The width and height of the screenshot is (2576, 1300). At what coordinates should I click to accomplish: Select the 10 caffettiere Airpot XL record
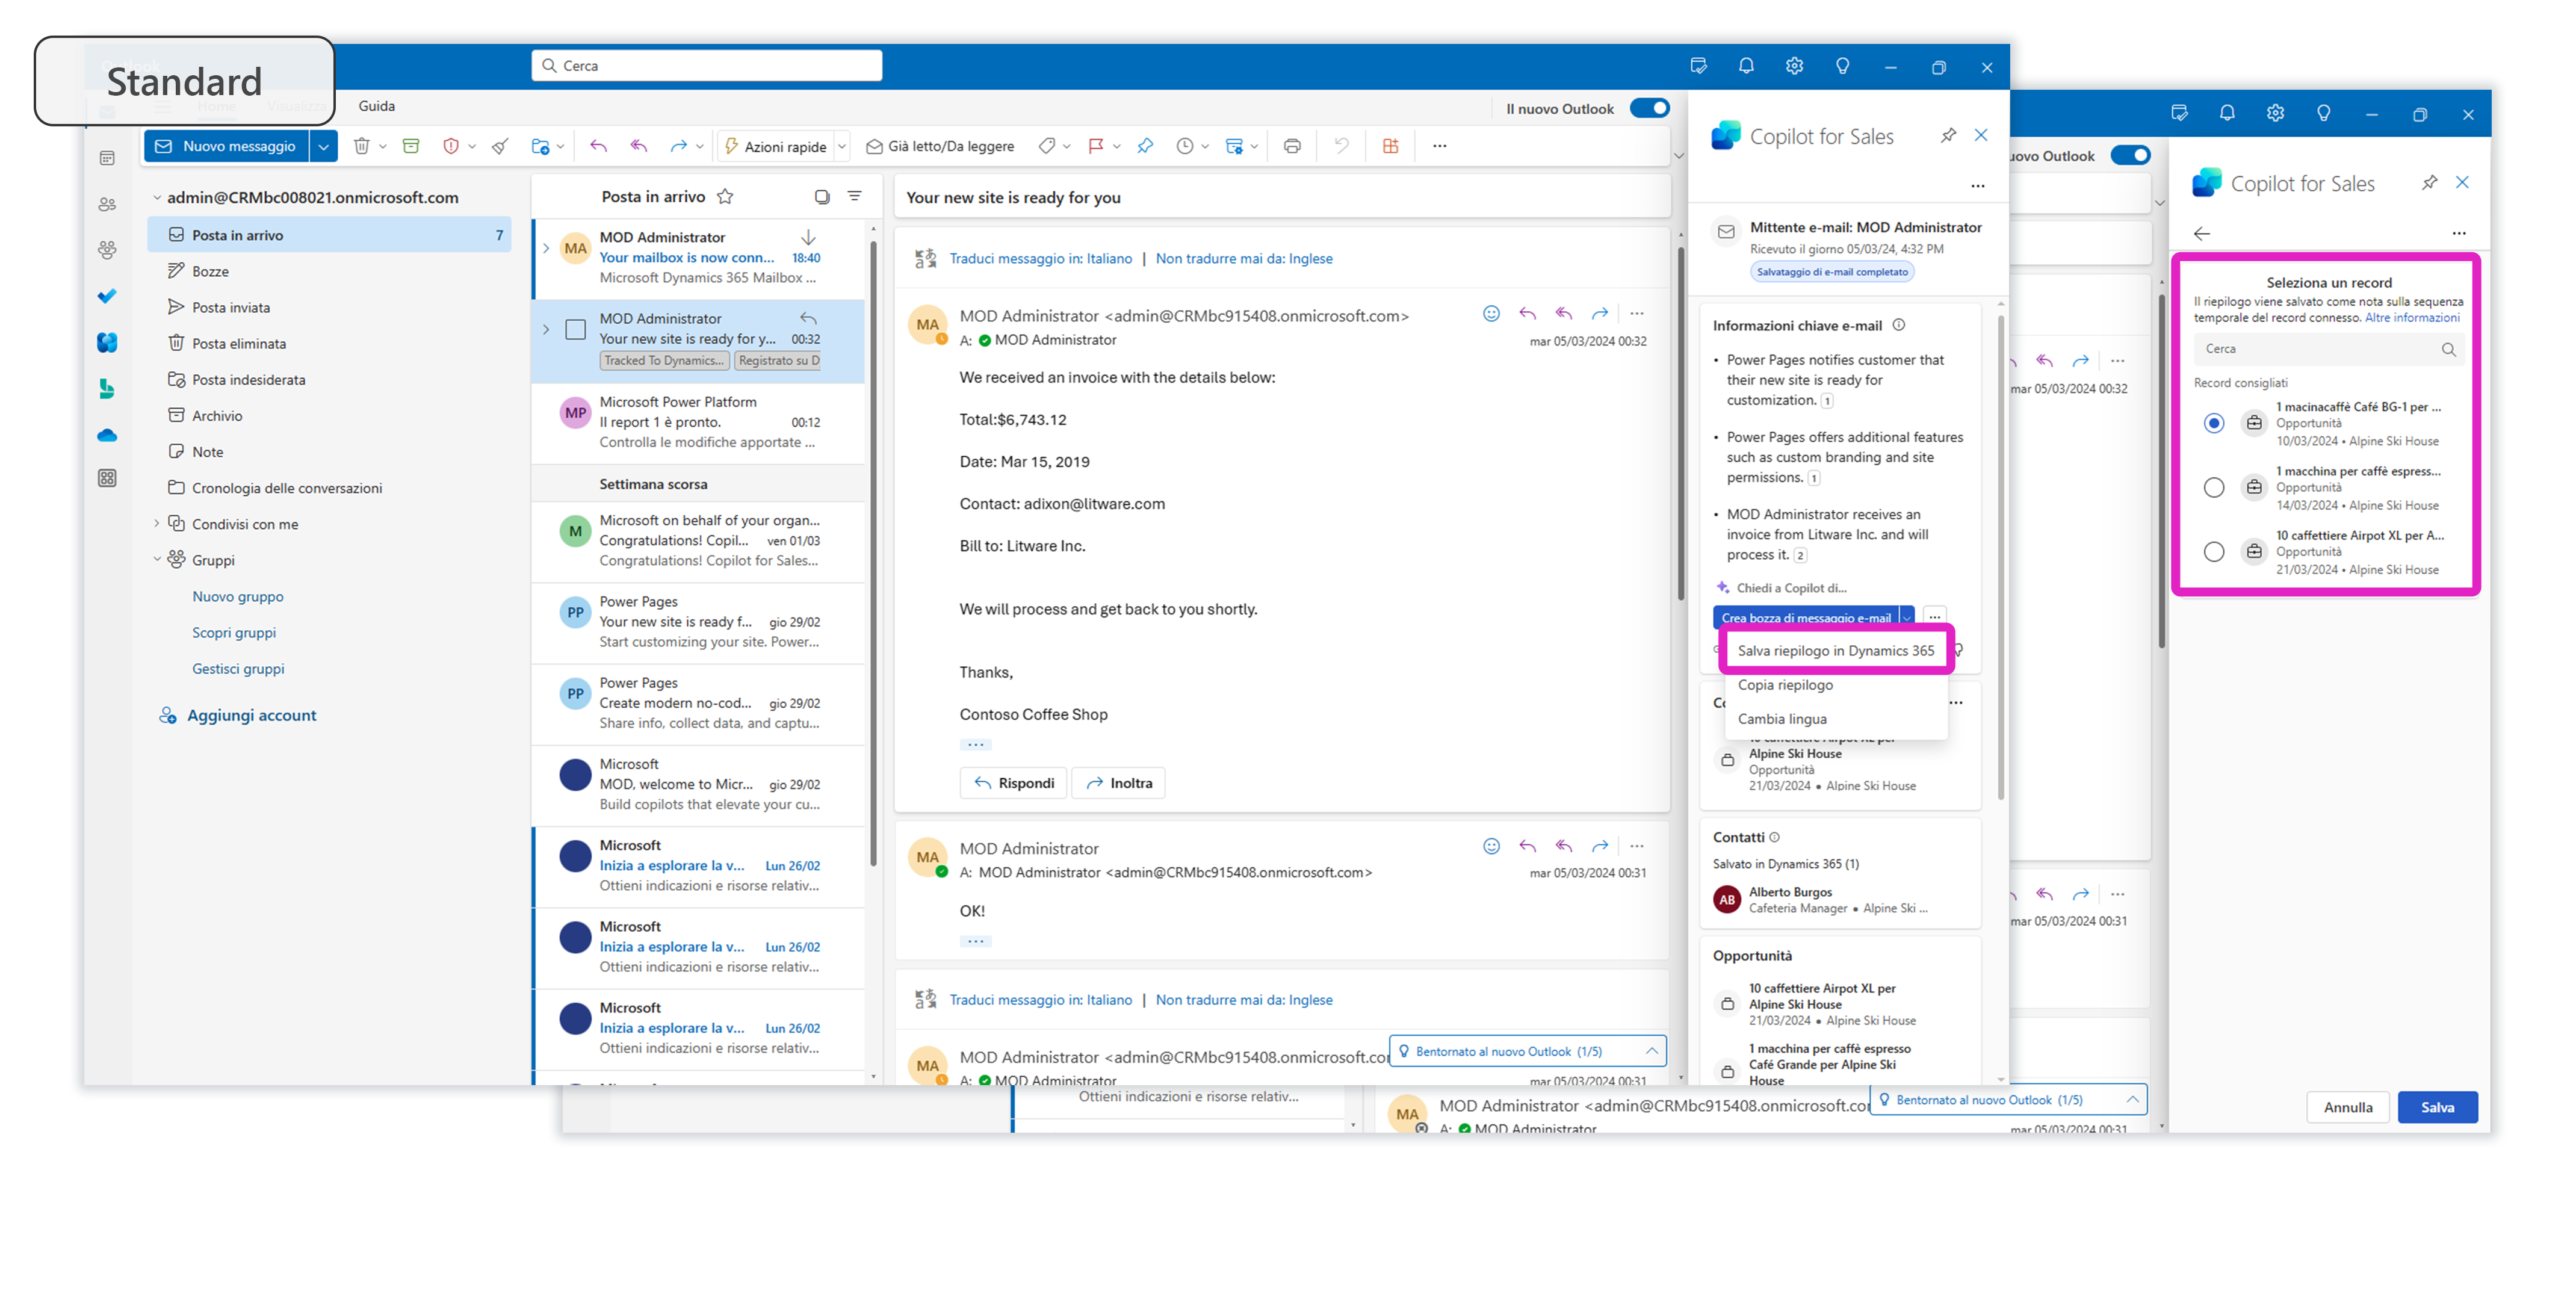coord(2214,551)
